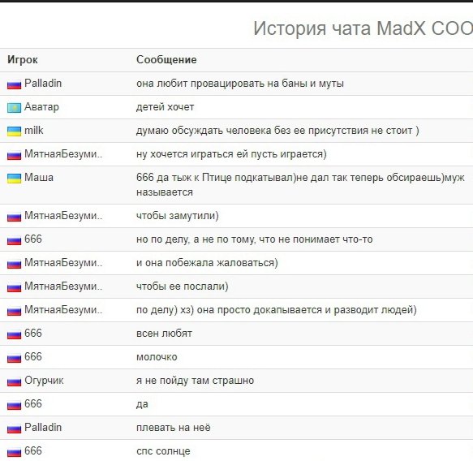The image size is (473, 461).
Task: Click 666 name beside 'всен любят'
Action: [x=33, y=333]
